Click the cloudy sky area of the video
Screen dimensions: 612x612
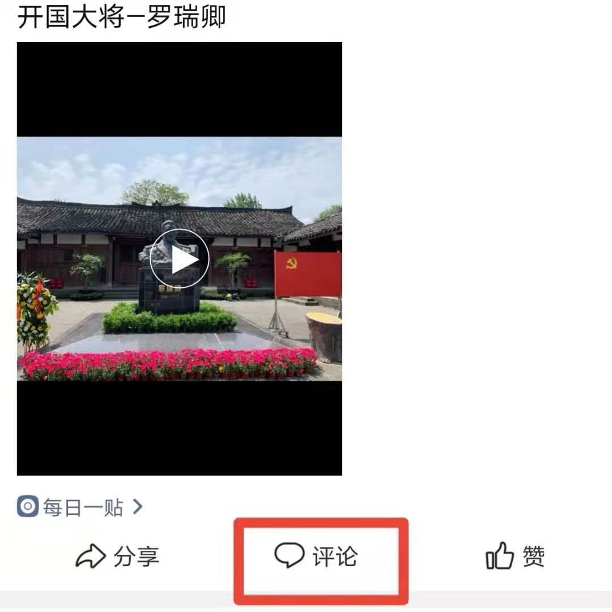pos(180,168)
